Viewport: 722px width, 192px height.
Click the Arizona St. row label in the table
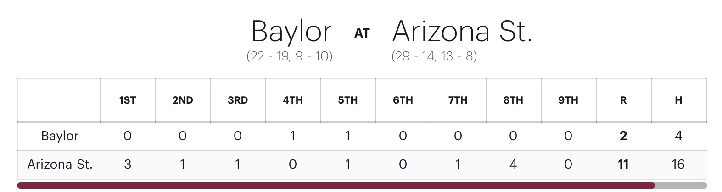tap(60, 164)
